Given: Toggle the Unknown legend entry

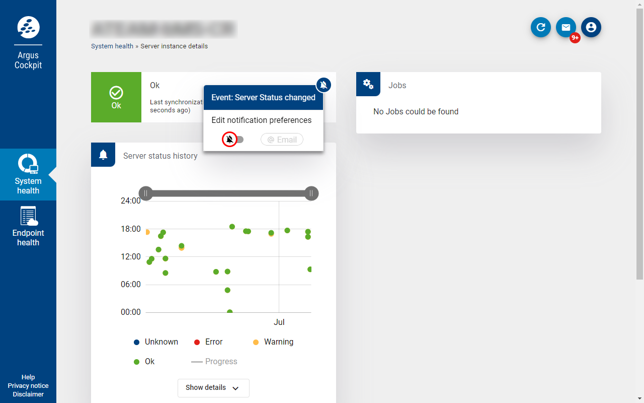Looking at the screenshot, I should tap(156, 342).
